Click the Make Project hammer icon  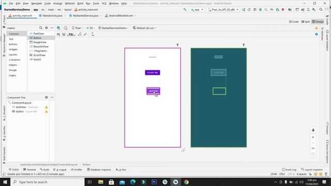tap(185, 9)
